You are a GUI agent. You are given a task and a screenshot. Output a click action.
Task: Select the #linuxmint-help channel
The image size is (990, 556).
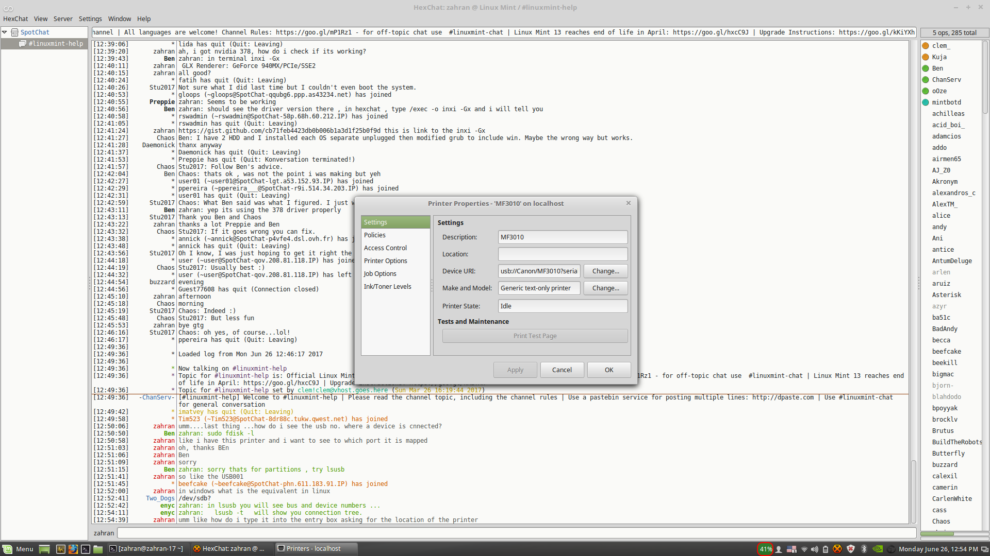pyautogui.click(x=55, y=44)
